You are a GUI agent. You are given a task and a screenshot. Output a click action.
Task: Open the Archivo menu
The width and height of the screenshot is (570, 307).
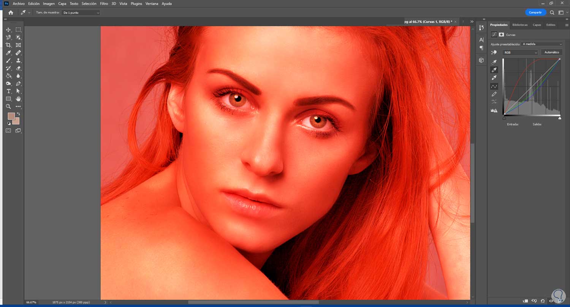click(x=19, y=3)
